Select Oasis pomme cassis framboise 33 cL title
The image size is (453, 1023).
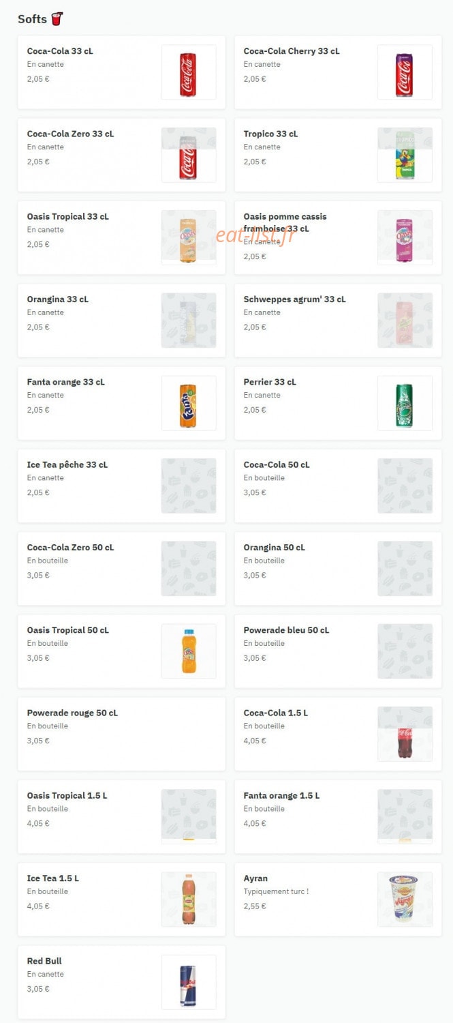click(x=285, y=222)
